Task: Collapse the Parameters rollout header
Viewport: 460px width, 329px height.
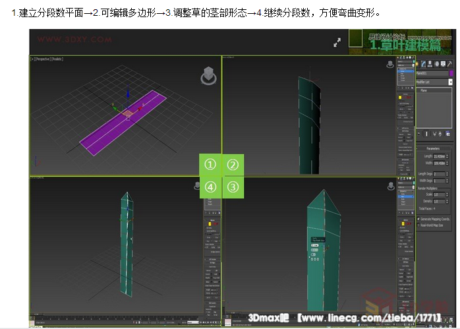Action: click(x=433, y=148)
